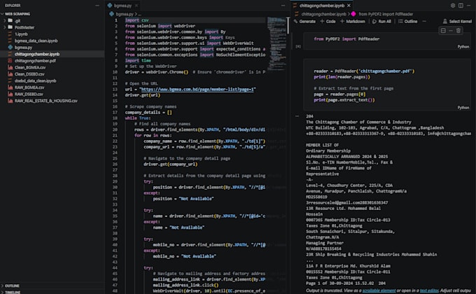Viewport: 476px width, 294px height.
Task: Change second cell's Python language mode
Action: [463, 108]
